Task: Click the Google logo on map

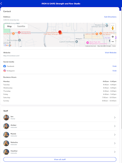Action: pos(8,45)
